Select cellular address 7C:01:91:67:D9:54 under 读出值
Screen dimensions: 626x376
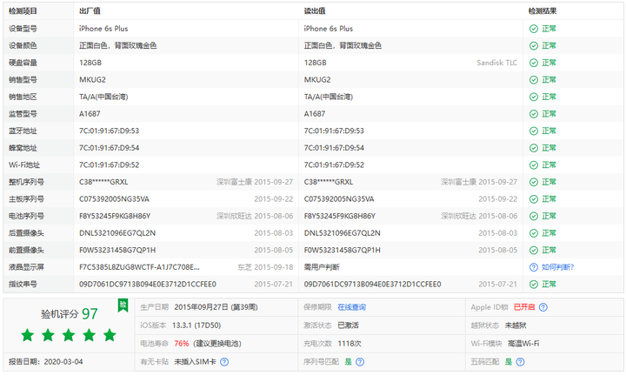[x=334, y=148]
